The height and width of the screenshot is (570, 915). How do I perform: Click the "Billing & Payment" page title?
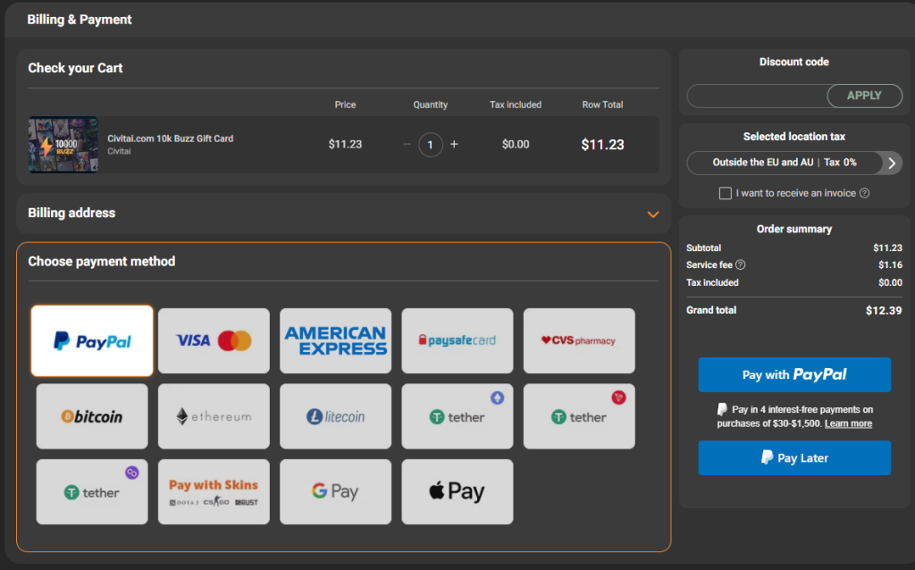point(80,20)
